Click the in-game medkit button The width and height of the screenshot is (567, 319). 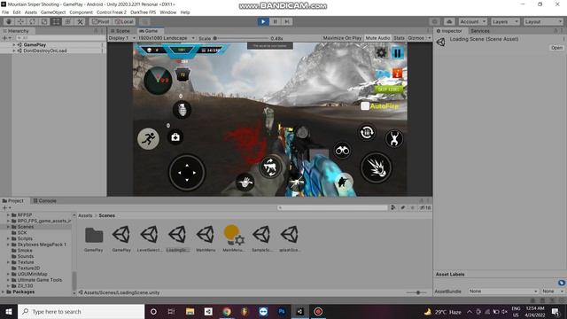coord(175,137)
